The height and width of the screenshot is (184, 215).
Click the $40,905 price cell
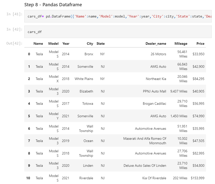[198, 91]
